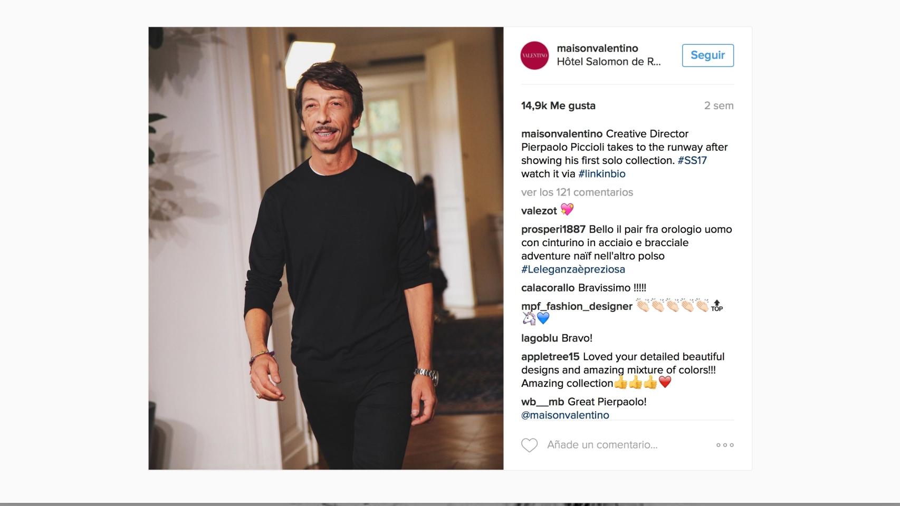Like the post with heart icon
The image size is (900, 506).
coord(529,445)
